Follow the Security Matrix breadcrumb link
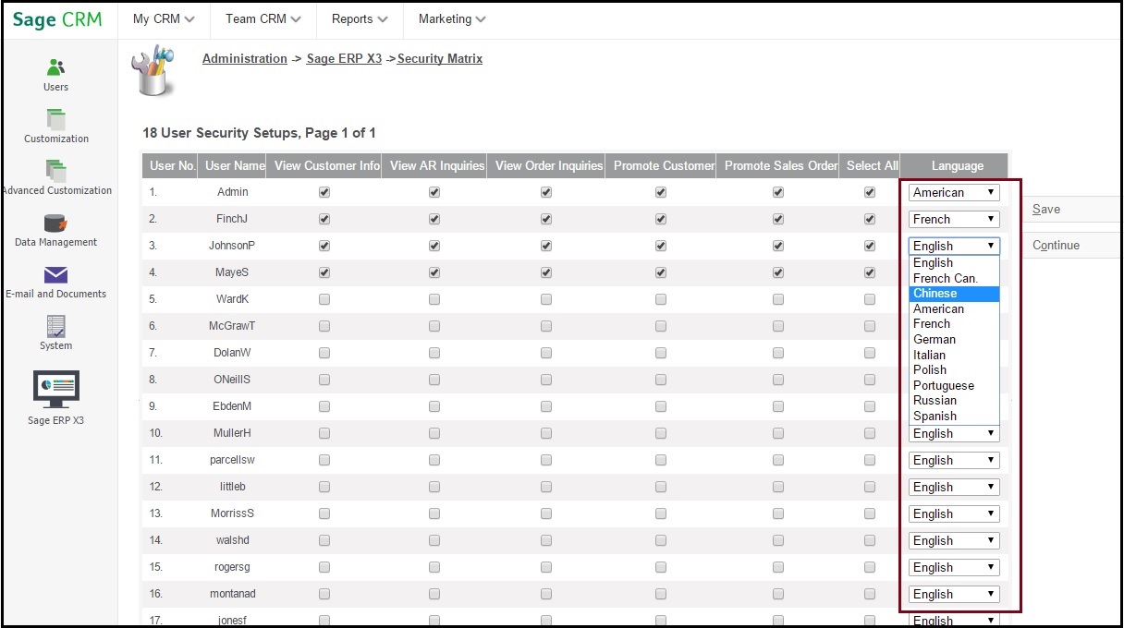 pos(440,58)
